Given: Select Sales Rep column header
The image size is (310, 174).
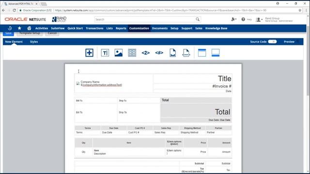Looking at the screenshot, I should [166, 128].
